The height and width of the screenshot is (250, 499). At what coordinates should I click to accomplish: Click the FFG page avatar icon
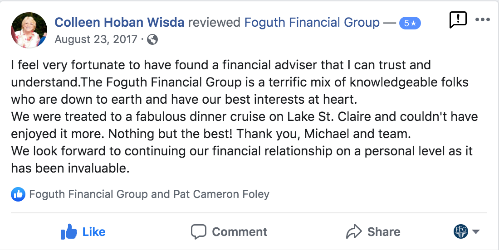[x=460, y=231]
